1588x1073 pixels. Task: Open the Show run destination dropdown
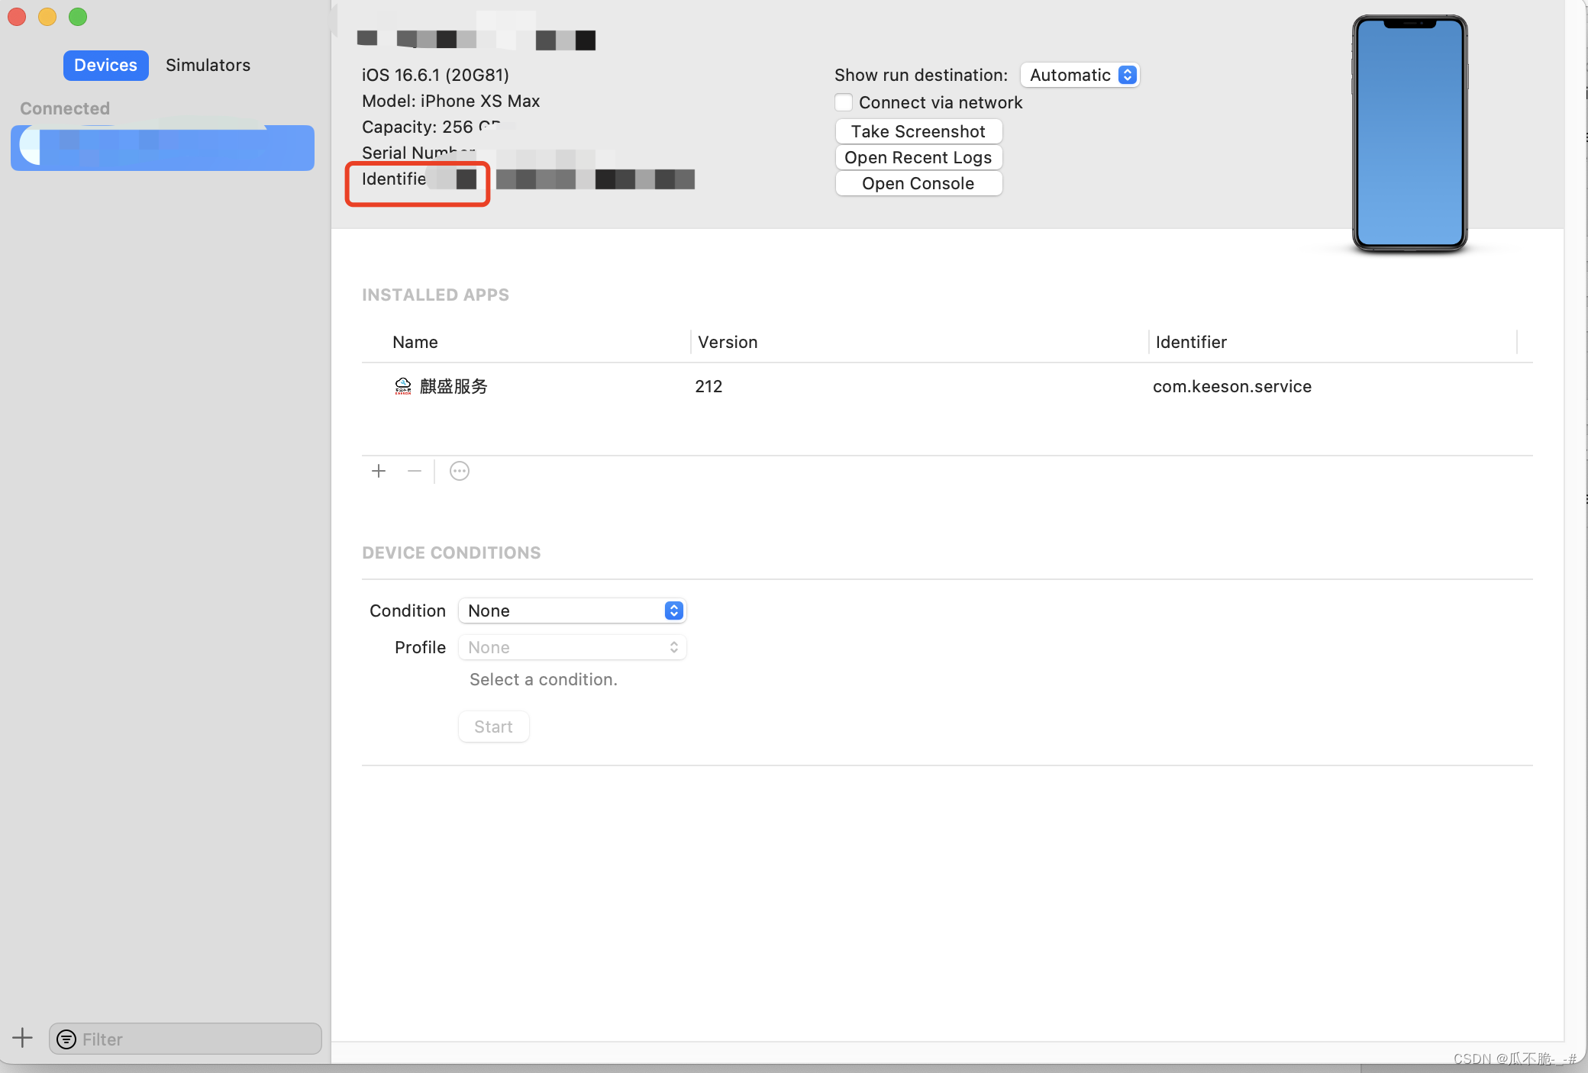pos(1079,75)
